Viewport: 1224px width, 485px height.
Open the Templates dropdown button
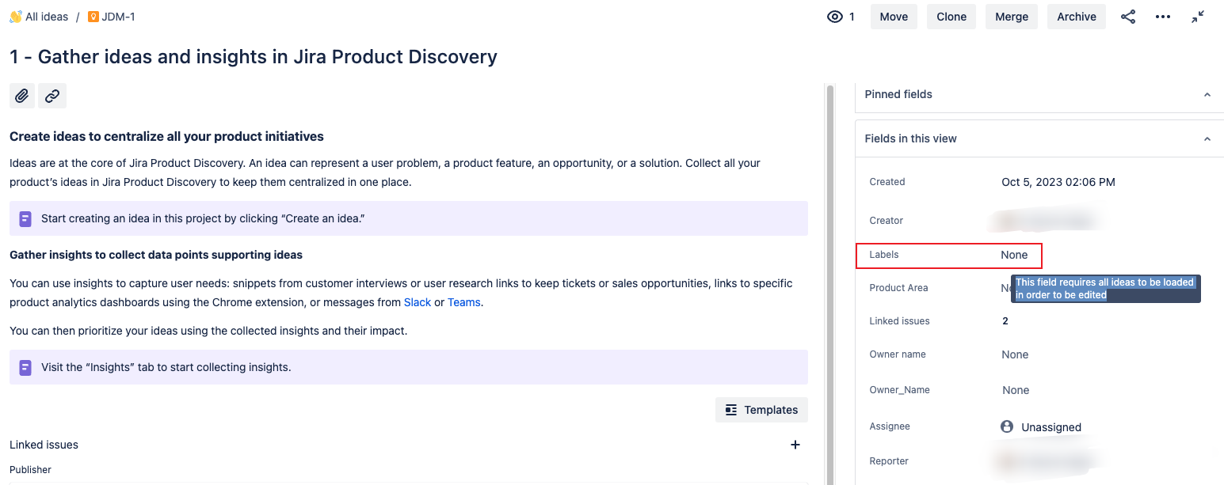[761, 410]
